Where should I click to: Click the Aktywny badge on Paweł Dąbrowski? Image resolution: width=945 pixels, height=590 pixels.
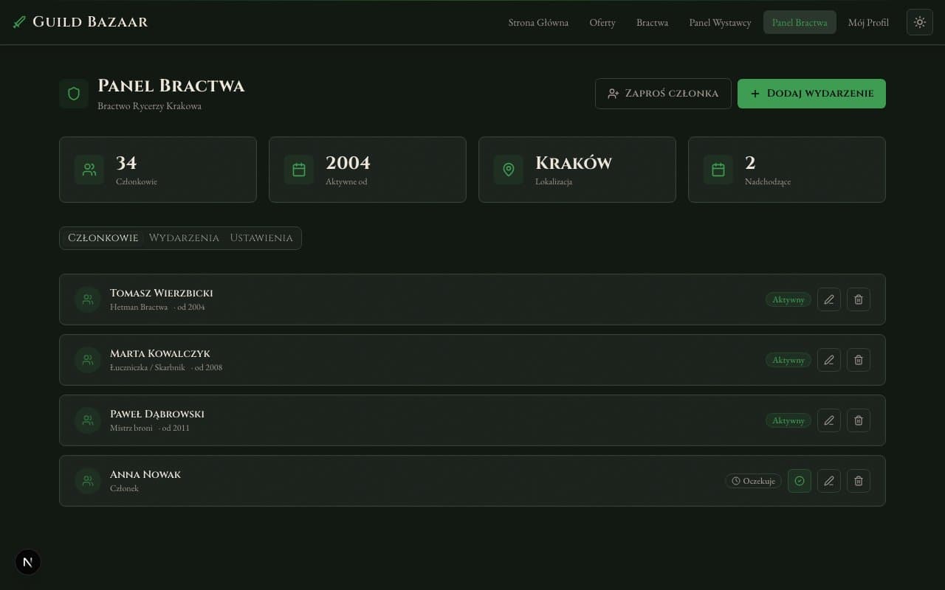[788, 420]
